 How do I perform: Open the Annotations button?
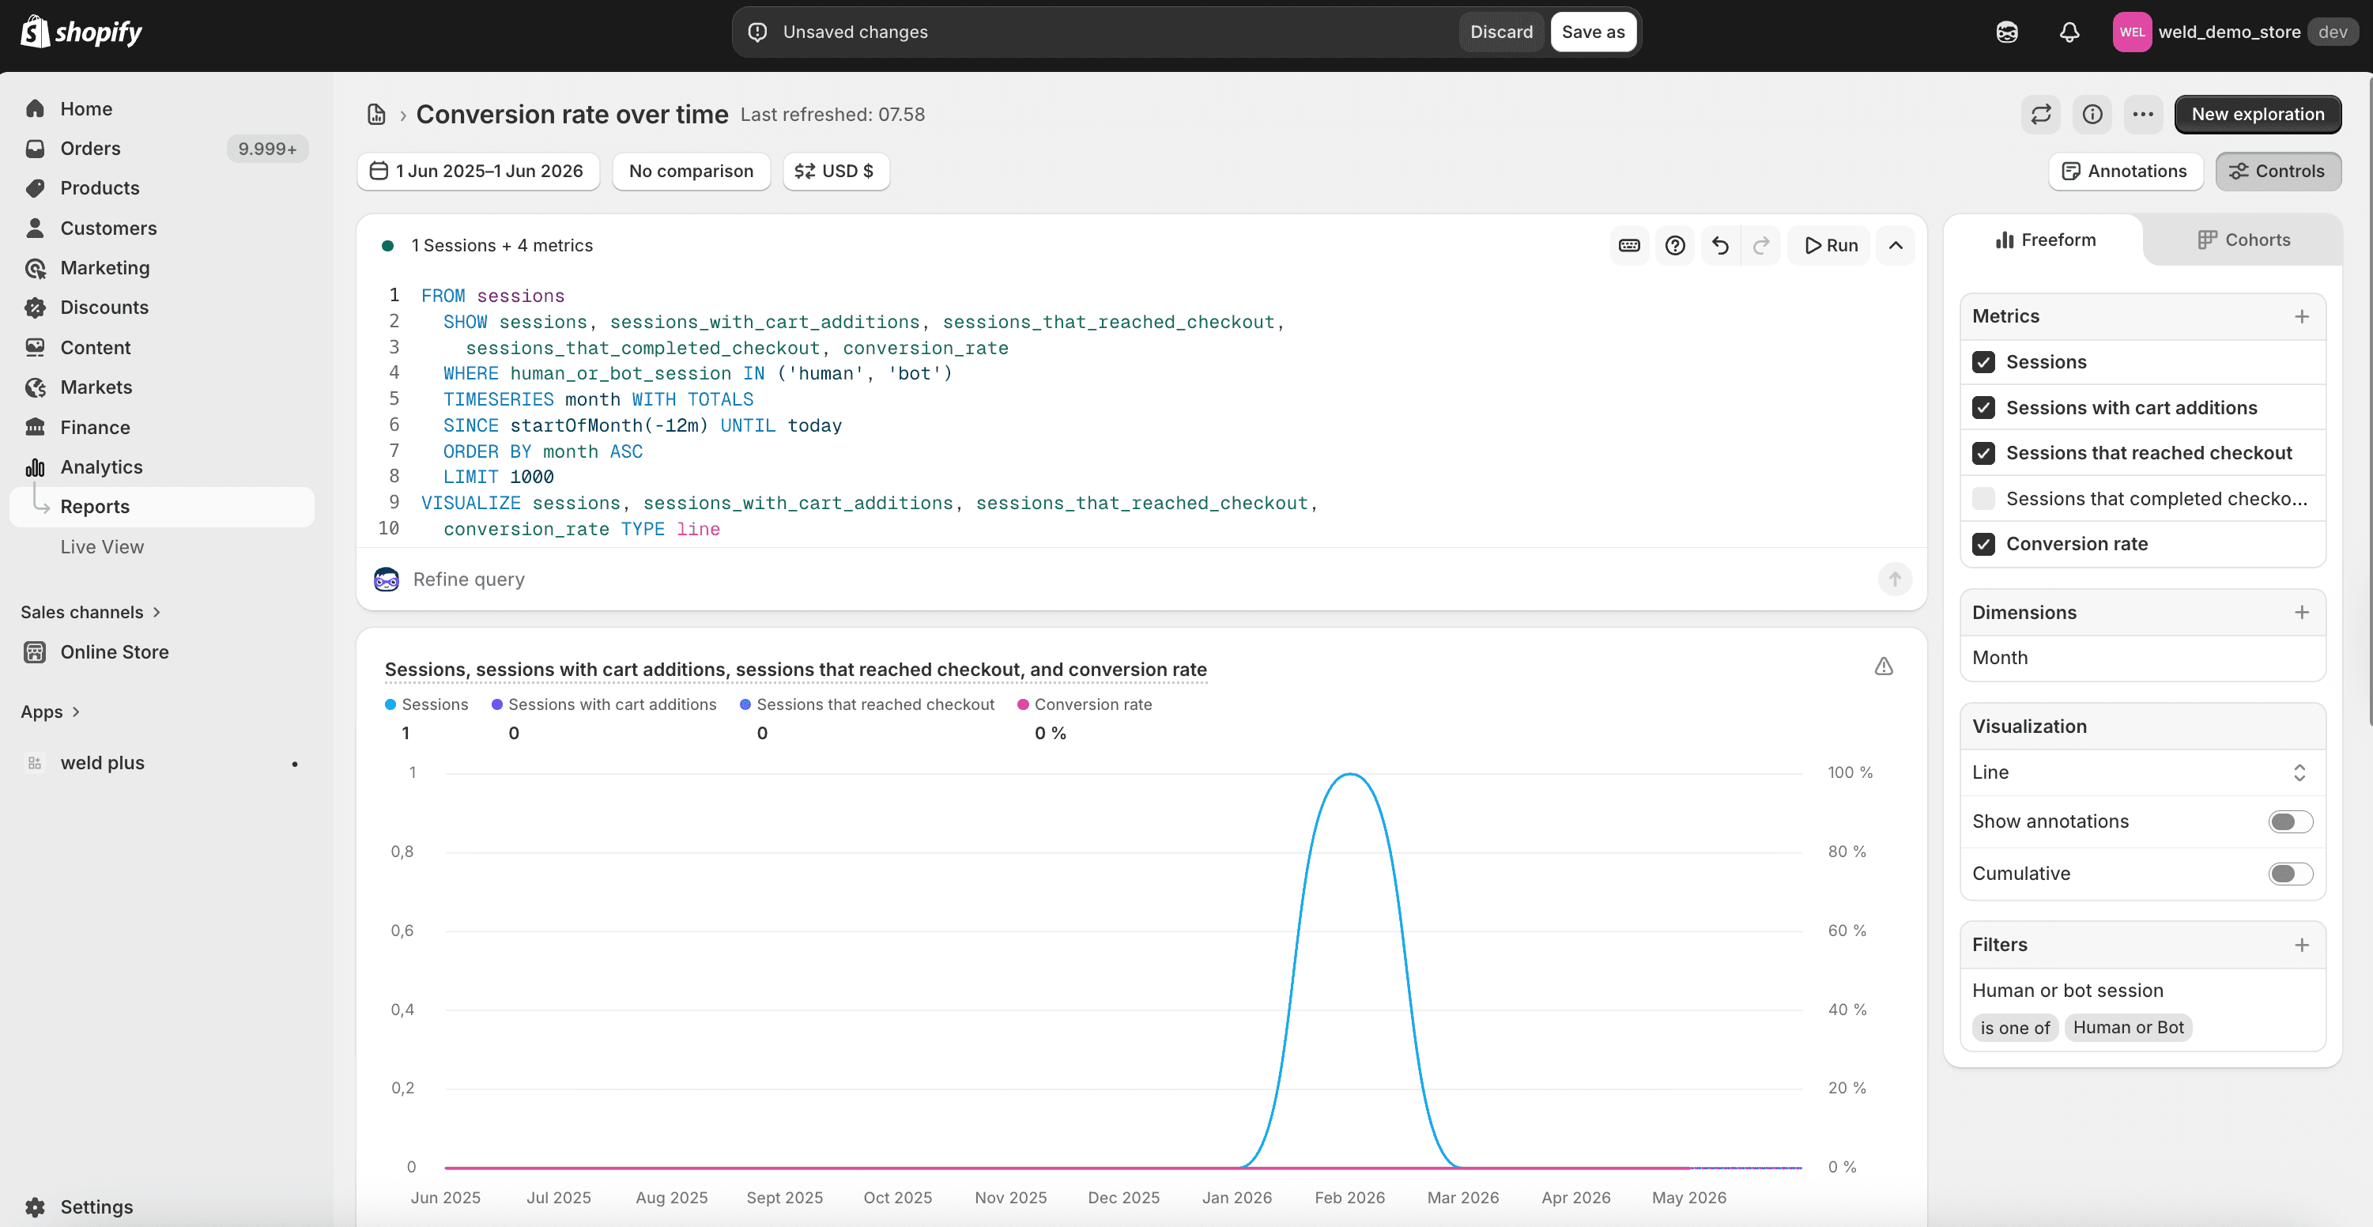coord(2126,172)
